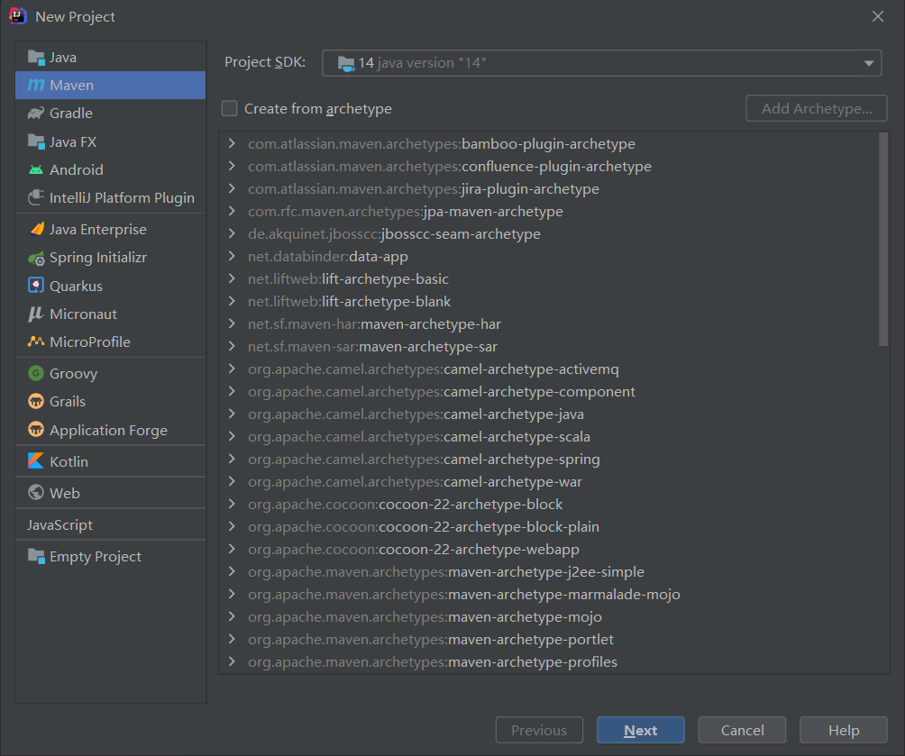
Task: Click the Application Forge icon
Action: click(36, 430)
